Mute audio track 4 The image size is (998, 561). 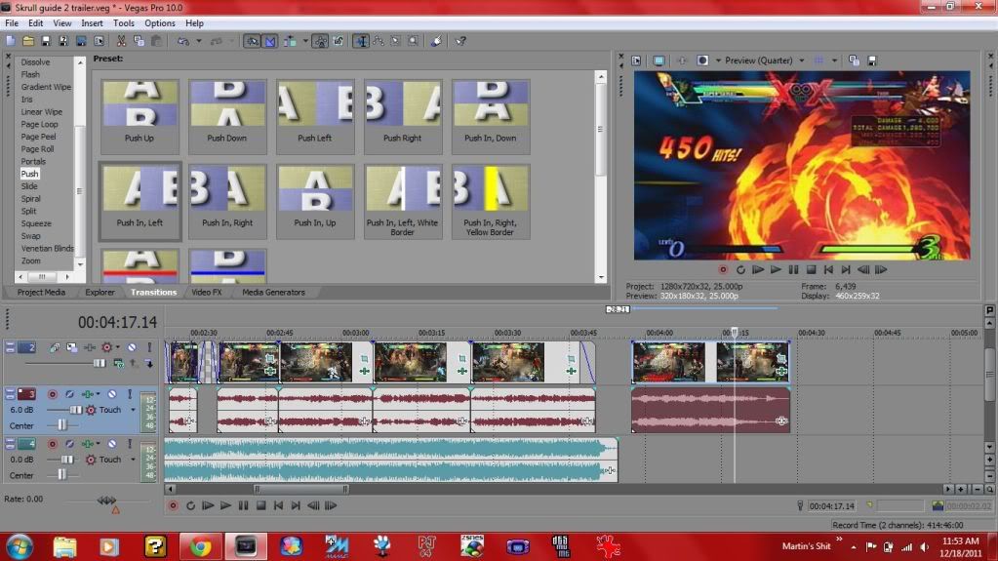pos(112,443)
